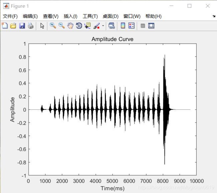Screen dimensions: 217x193
Task: Open a file with the folder icon
Action: [x=13, y=26]
